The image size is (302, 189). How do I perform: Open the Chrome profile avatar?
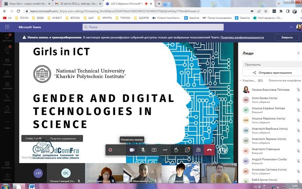(295, 11)
